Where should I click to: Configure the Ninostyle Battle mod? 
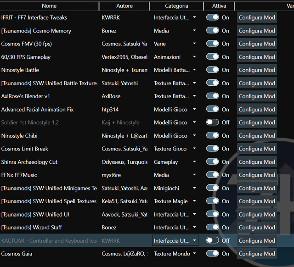pyautogui.click(x=257, y=70)
